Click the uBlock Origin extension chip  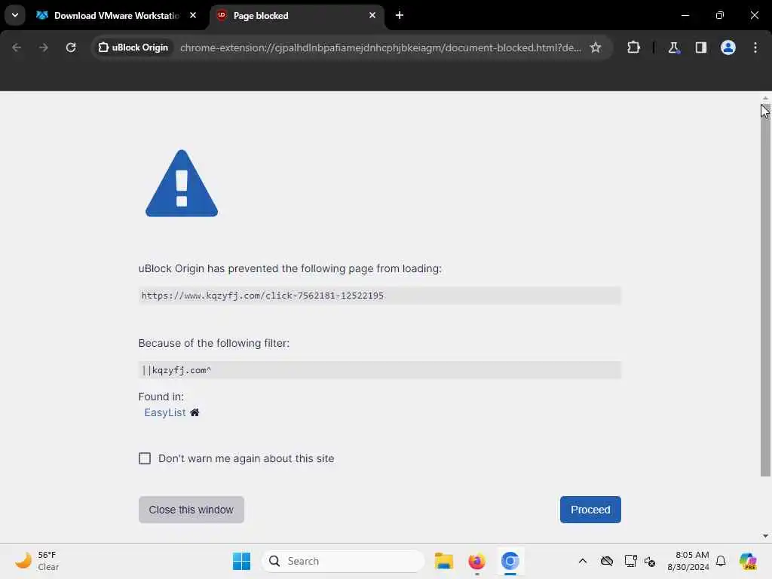click(133, 47)
